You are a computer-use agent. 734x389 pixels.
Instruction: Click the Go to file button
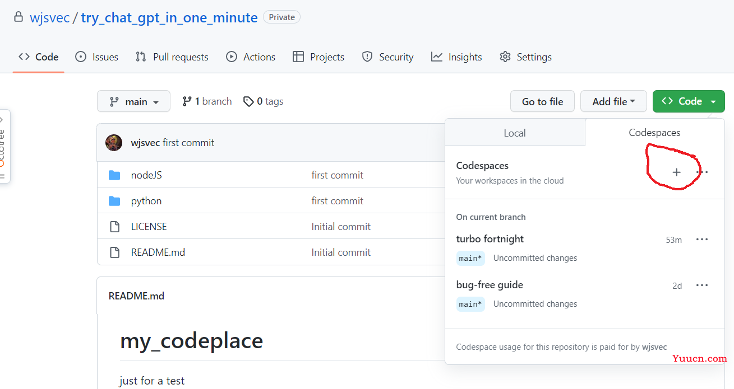542,101
